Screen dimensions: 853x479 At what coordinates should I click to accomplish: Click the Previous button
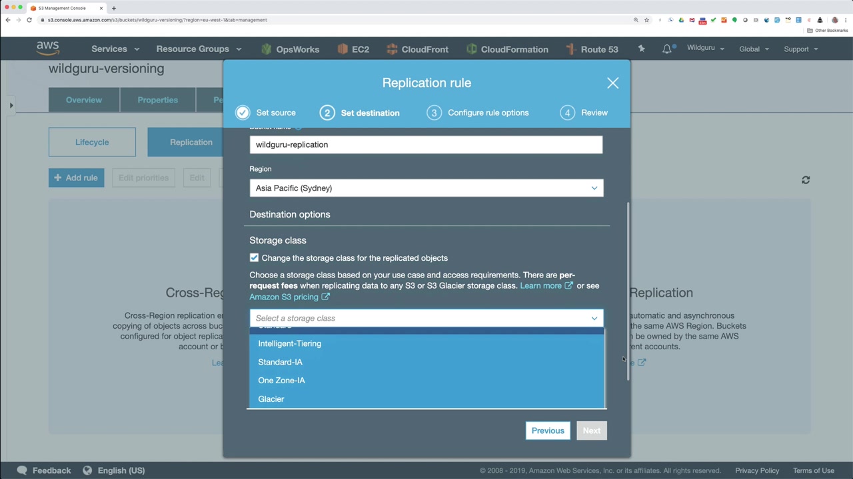click(548, 430)
